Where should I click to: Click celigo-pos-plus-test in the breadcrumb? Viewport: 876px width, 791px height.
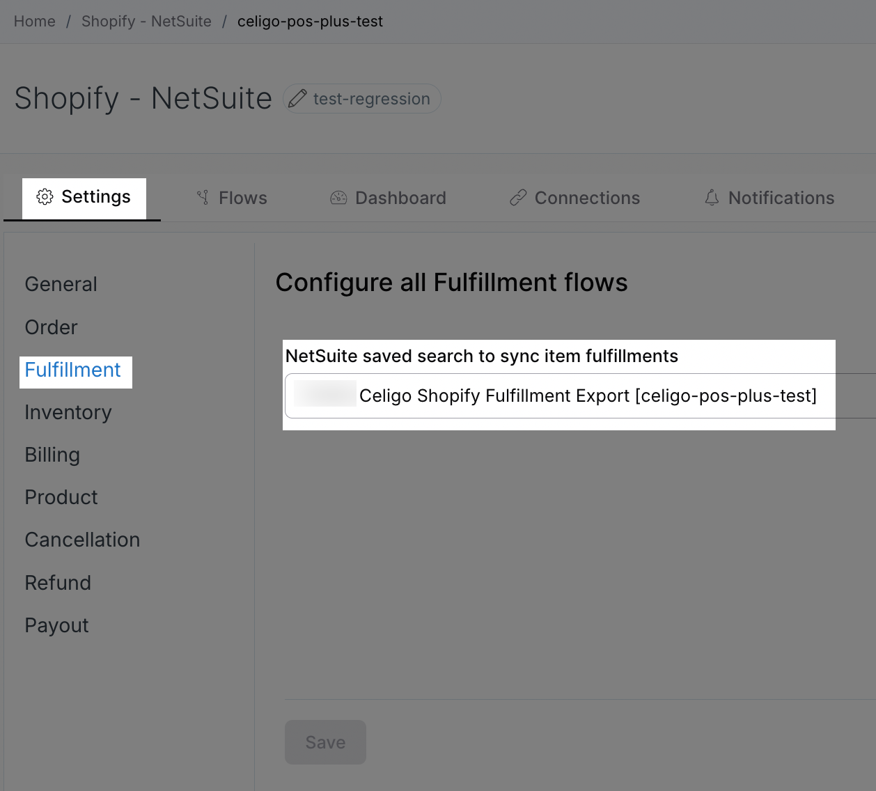tap(310, 22)
